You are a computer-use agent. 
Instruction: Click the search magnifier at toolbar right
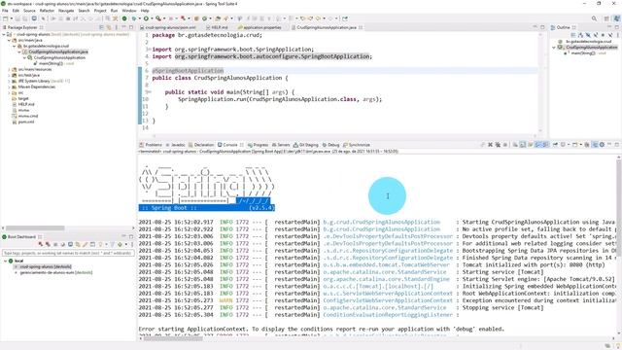click(x=594, y=18)
